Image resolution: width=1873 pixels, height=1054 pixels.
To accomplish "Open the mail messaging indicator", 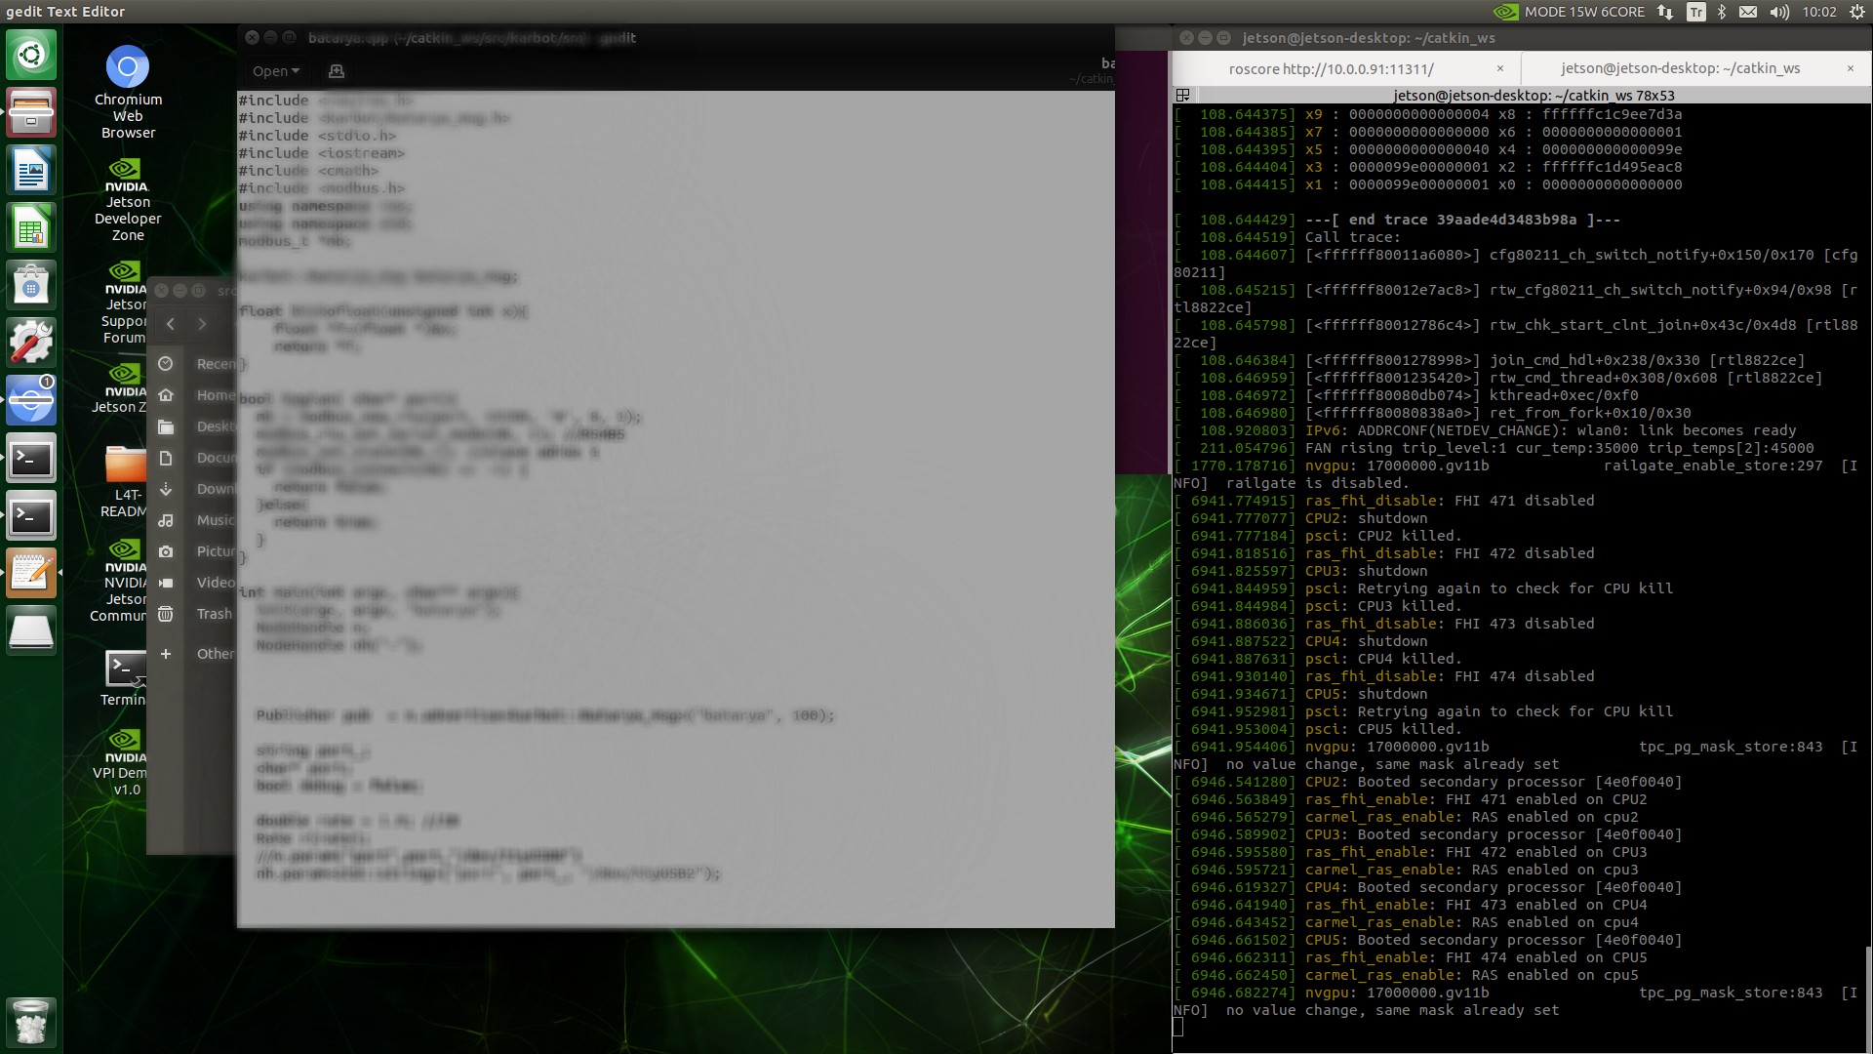I will tap(1748, 12).
